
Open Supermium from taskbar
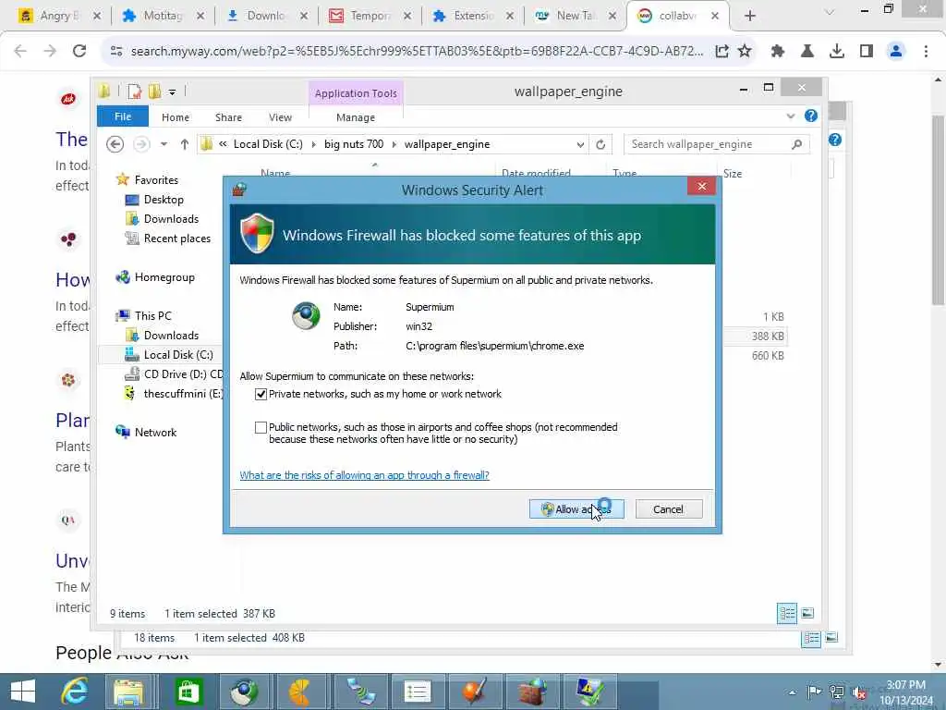click(244, 692)
